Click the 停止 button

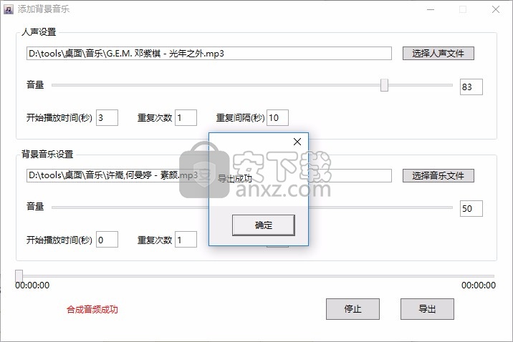click(353, 308)
